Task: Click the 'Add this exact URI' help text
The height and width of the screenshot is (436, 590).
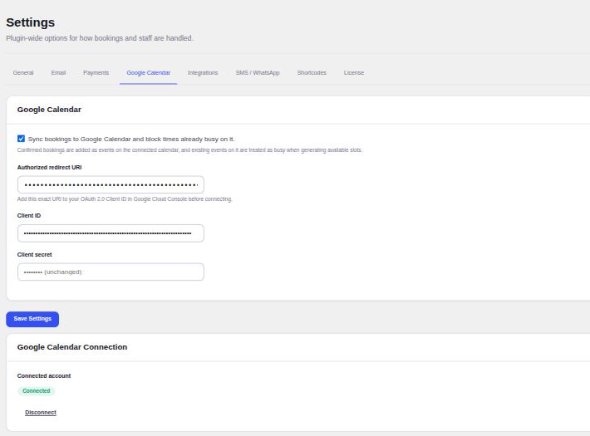Action: (x=125, y=199)
